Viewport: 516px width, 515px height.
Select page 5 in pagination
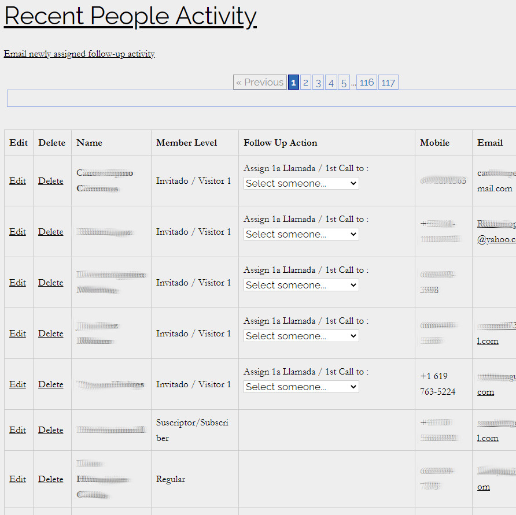tap(344, 83)
